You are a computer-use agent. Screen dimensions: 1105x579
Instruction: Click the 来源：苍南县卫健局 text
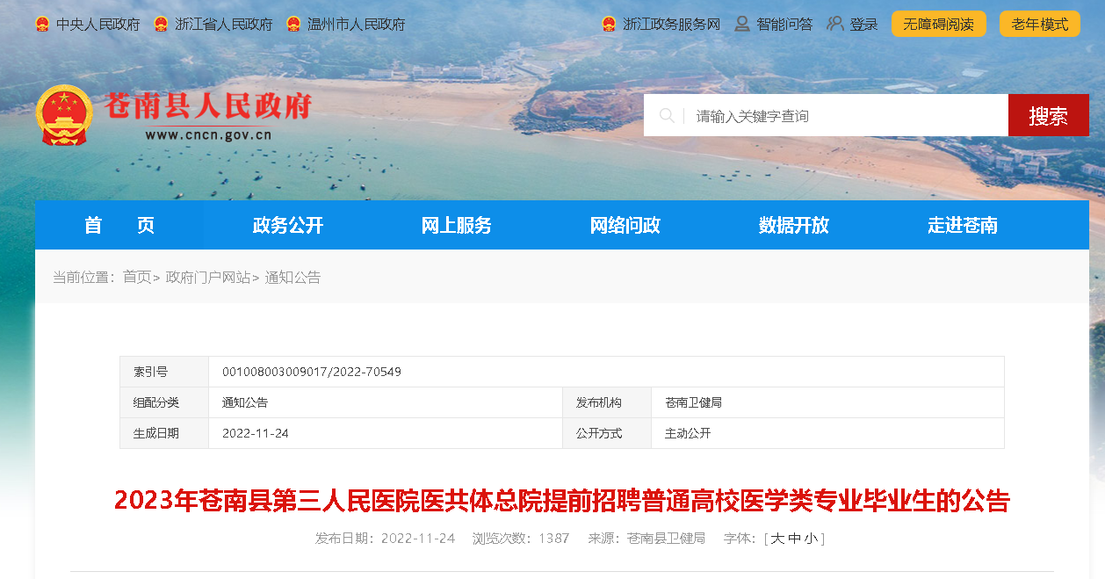tap(646, 539)
